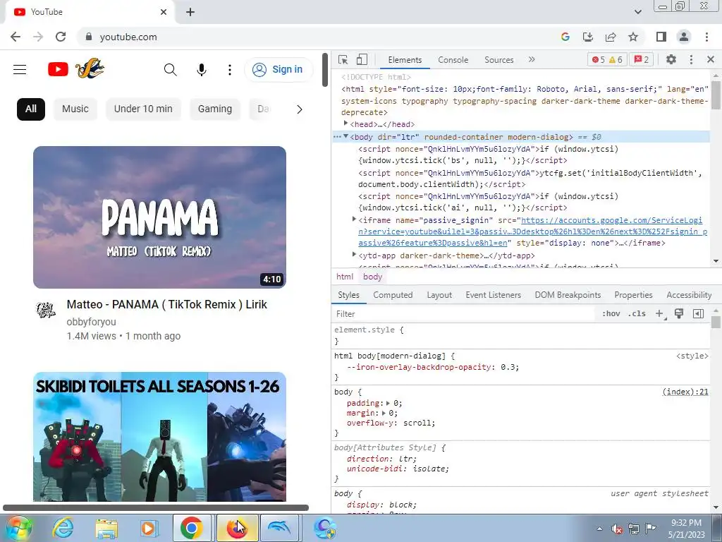722x542 pixels.
Task: Click the errors and warnings counter
Action: pyautogui.click(x=607, y=60)
